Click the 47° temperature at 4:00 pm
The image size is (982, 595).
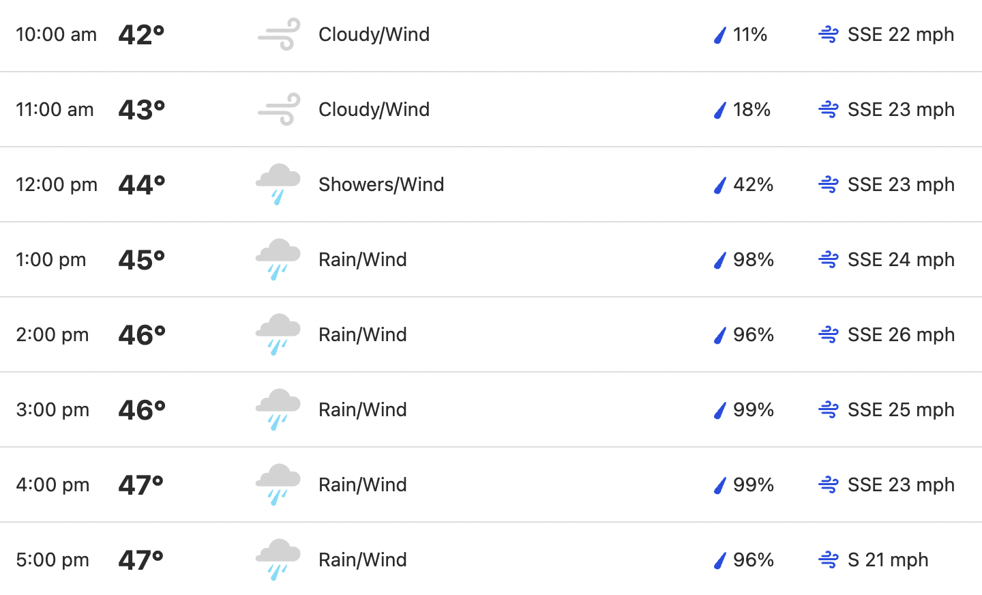(141, 484)
